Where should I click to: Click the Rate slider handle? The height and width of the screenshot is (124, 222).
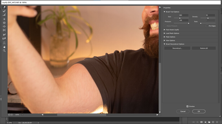201,23
